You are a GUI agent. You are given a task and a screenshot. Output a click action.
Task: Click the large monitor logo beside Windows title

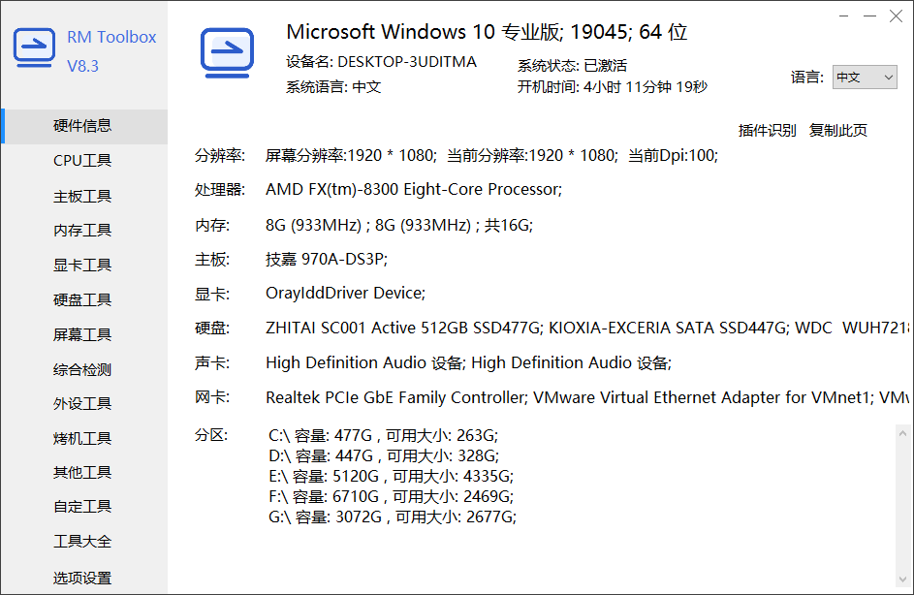227,52
